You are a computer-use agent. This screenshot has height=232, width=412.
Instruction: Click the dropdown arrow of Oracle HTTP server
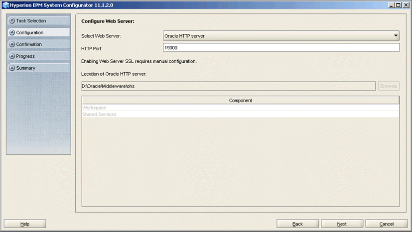[x=396, y=36]
